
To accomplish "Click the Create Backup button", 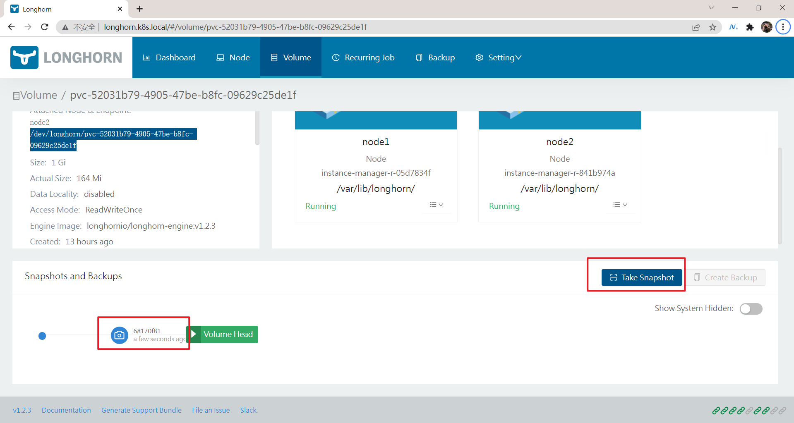I will 726,277.
